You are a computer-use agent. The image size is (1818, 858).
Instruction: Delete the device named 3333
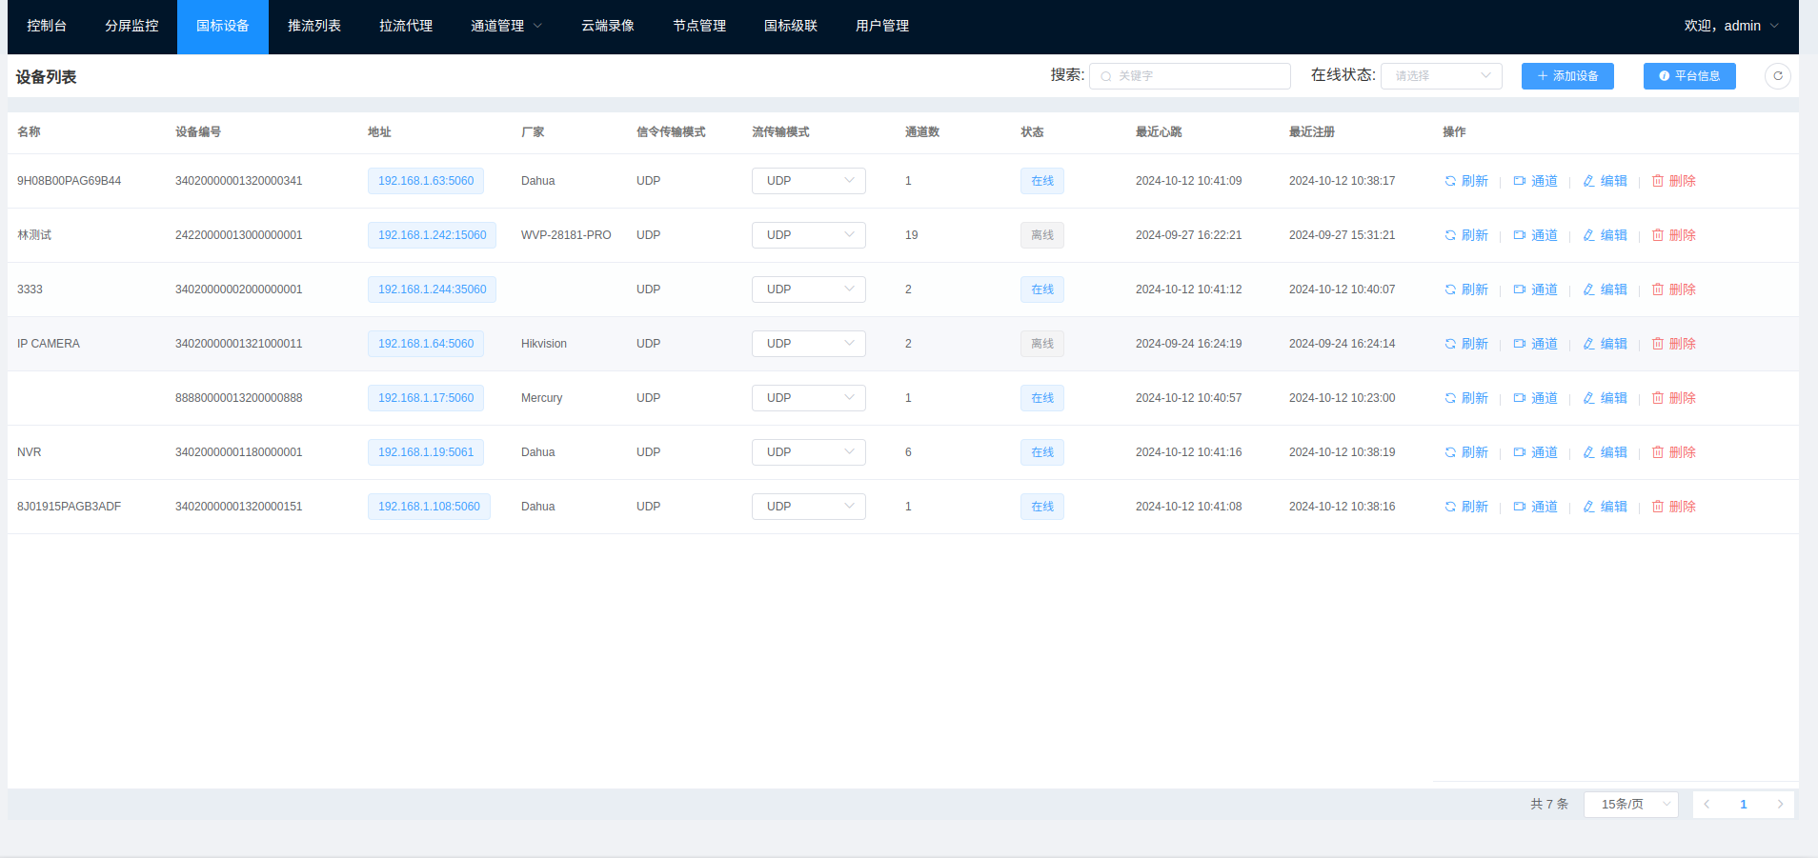pyautogui.click(x=1673, y=289)
